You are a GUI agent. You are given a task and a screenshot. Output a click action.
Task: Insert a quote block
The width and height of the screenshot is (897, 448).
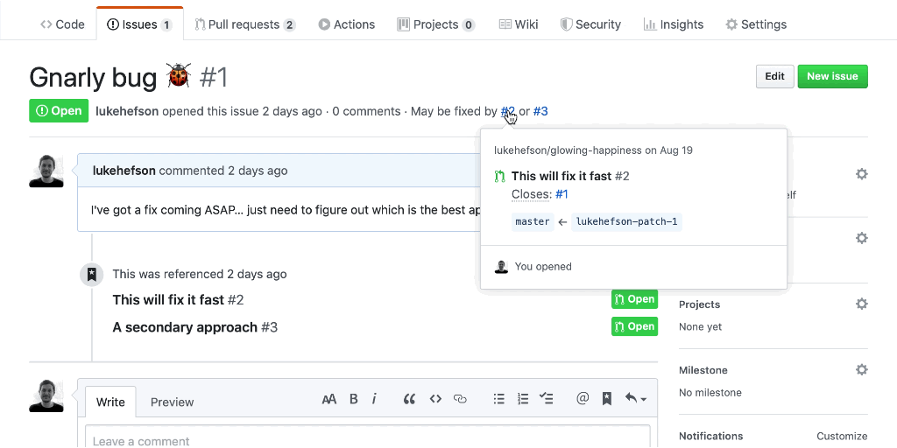coord(409,399)
